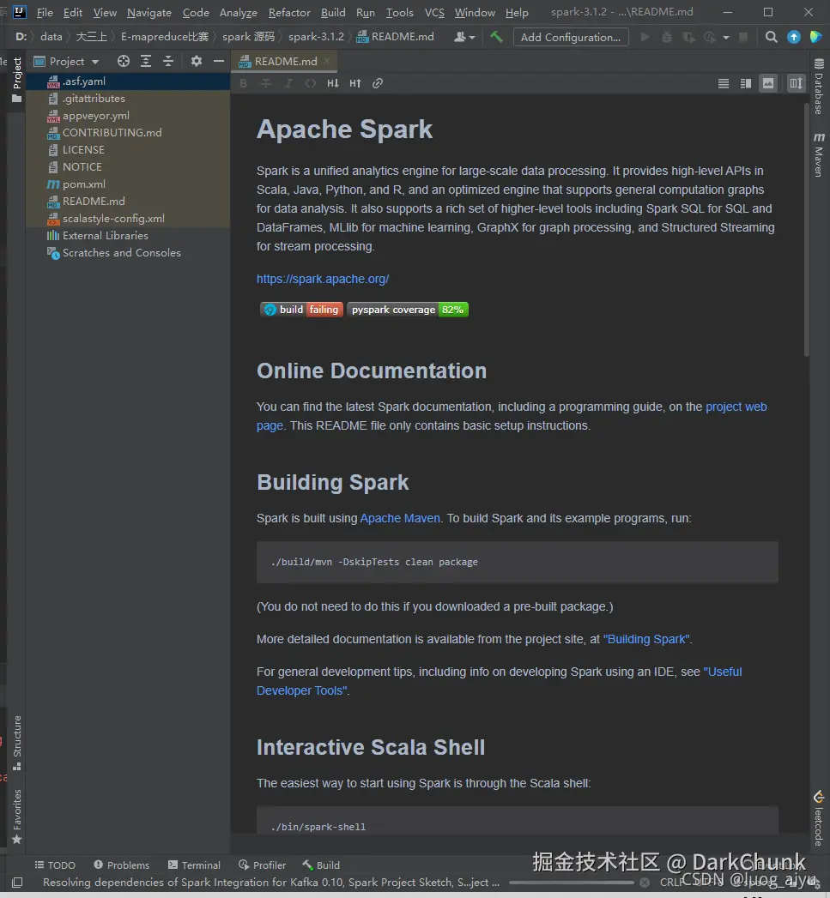Open the Tools menu
The height and width of the screenshot is (898, 830).
399,13
